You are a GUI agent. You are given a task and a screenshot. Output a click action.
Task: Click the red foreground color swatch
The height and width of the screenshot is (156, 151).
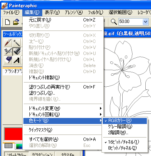[14, 134]
